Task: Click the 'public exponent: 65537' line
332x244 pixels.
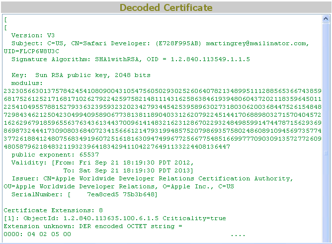Action: (x=55, y=155)
